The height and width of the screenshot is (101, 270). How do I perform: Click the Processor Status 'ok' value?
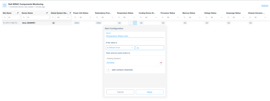pos(163,23)
